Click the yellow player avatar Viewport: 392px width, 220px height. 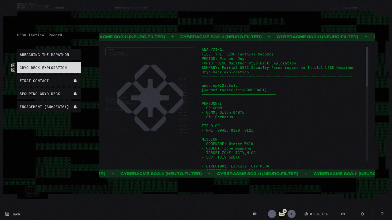click(x=281, y=214)
